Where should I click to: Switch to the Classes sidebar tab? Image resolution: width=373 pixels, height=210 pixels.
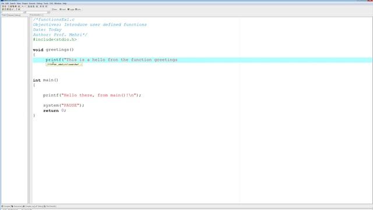(10, 15)
